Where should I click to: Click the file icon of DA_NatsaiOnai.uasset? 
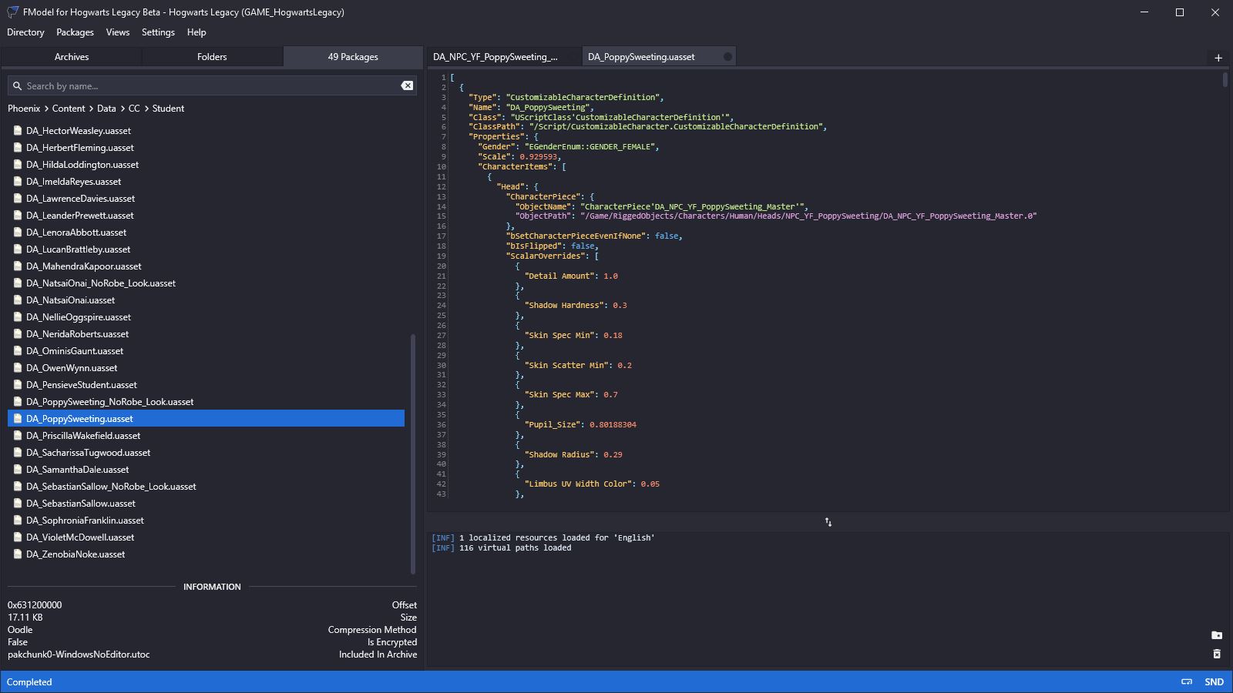click(18, 300)
